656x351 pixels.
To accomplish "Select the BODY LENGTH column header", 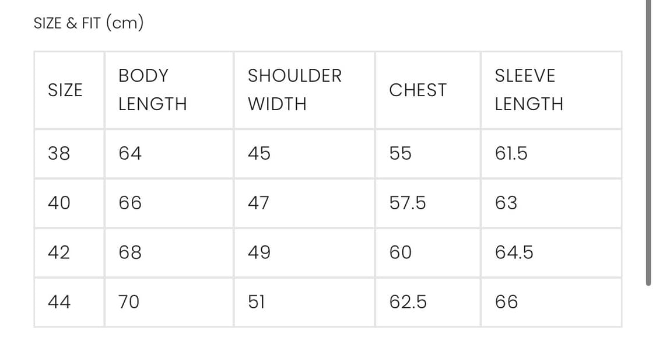I will pyautogui.click(x=152, y=90).
